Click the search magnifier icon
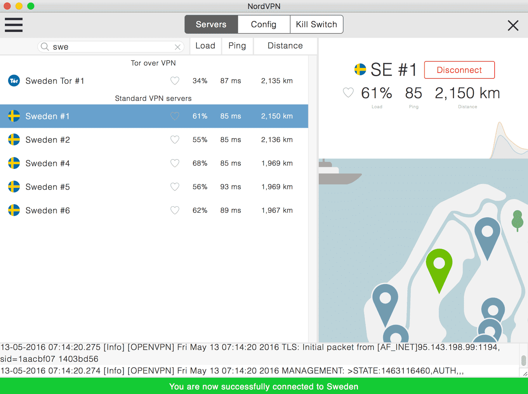 [x=45, y=47]
